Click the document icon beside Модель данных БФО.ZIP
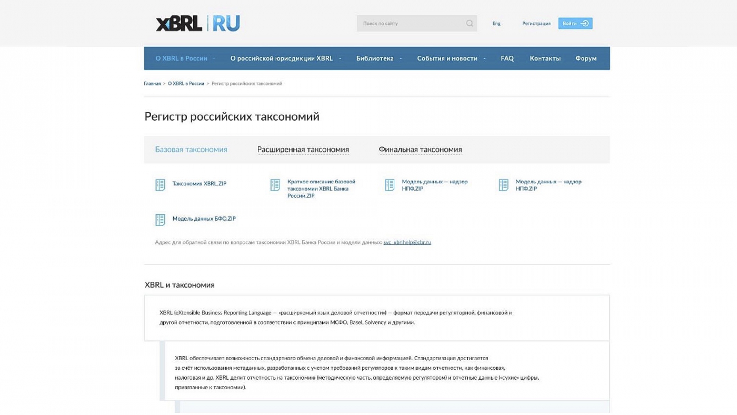The width and height of the screenshot is (737, 415). (x=161, y=220)
